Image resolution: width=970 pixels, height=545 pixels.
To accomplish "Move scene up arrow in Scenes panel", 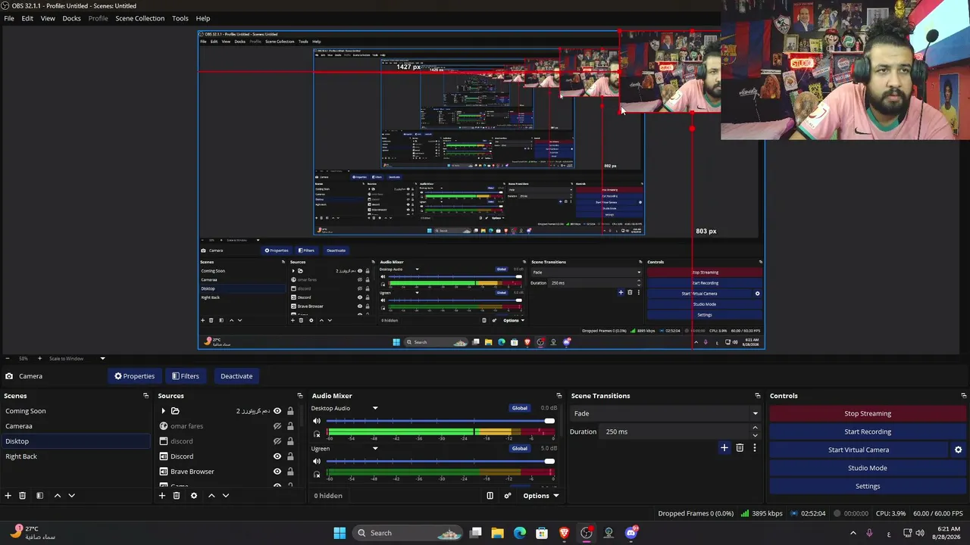I will coord(57,496).
